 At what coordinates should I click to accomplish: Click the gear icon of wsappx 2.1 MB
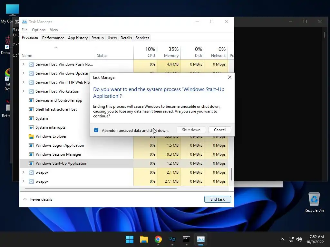[31, 172]
